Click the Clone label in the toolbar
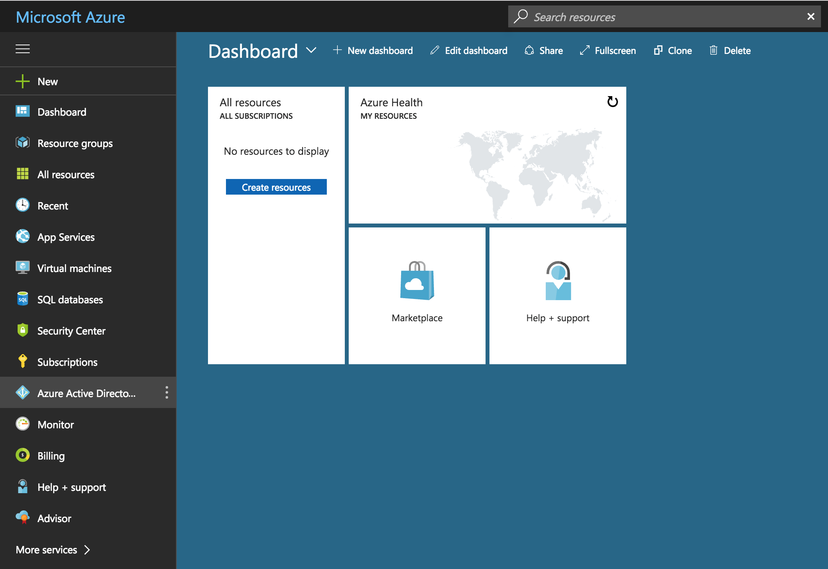The height and width of the screenshot is (569, 828). [x=680, y=50]
